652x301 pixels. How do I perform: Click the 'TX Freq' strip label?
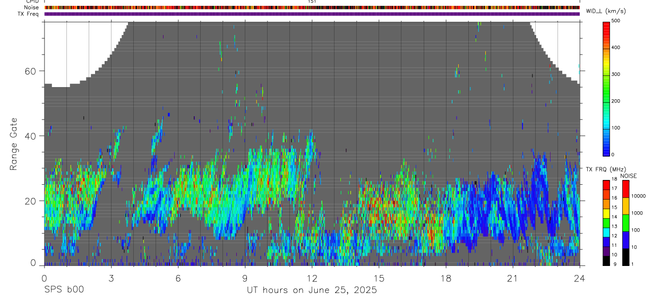coord(29,14)
